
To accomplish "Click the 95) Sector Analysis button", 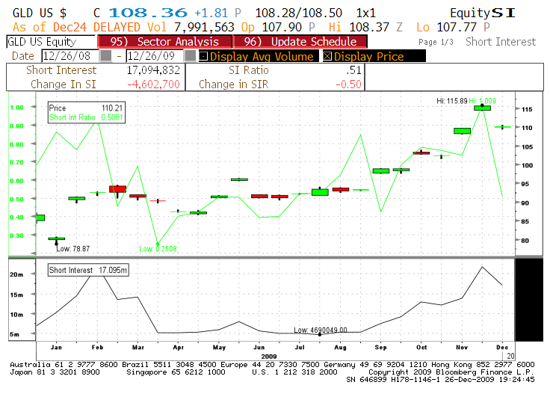I will click(164, 41).
